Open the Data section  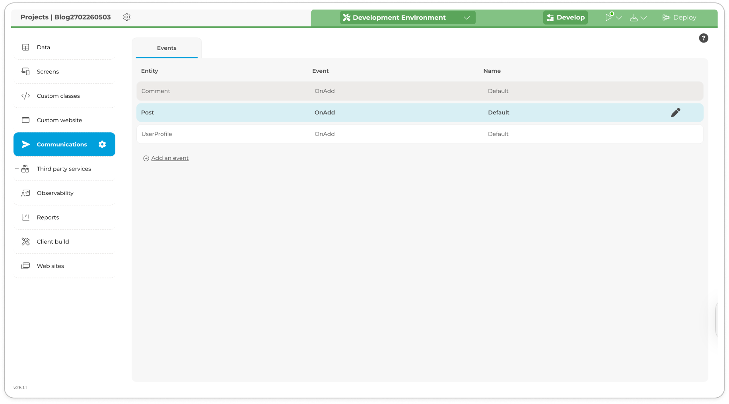point(43,47)
